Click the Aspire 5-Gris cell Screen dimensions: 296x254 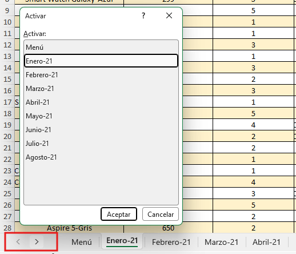pyautogui.click(x=69, y=228)
